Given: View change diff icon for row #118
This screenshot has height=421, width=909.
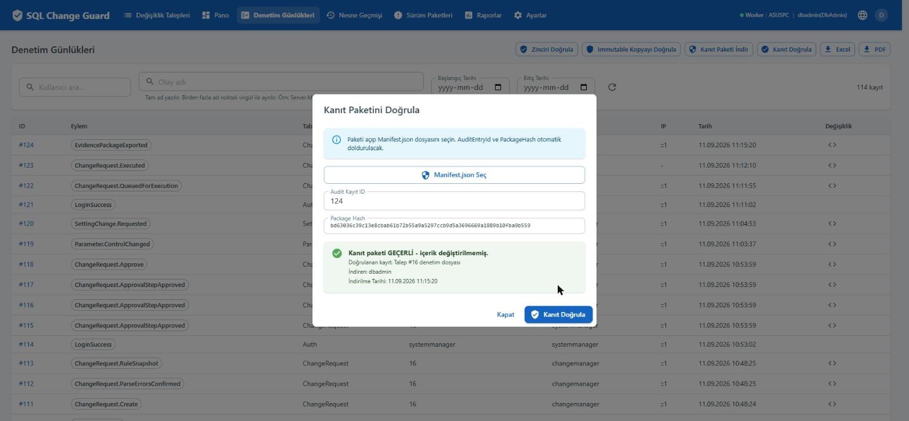Looking at the screenshot, I should pos(832,264).
